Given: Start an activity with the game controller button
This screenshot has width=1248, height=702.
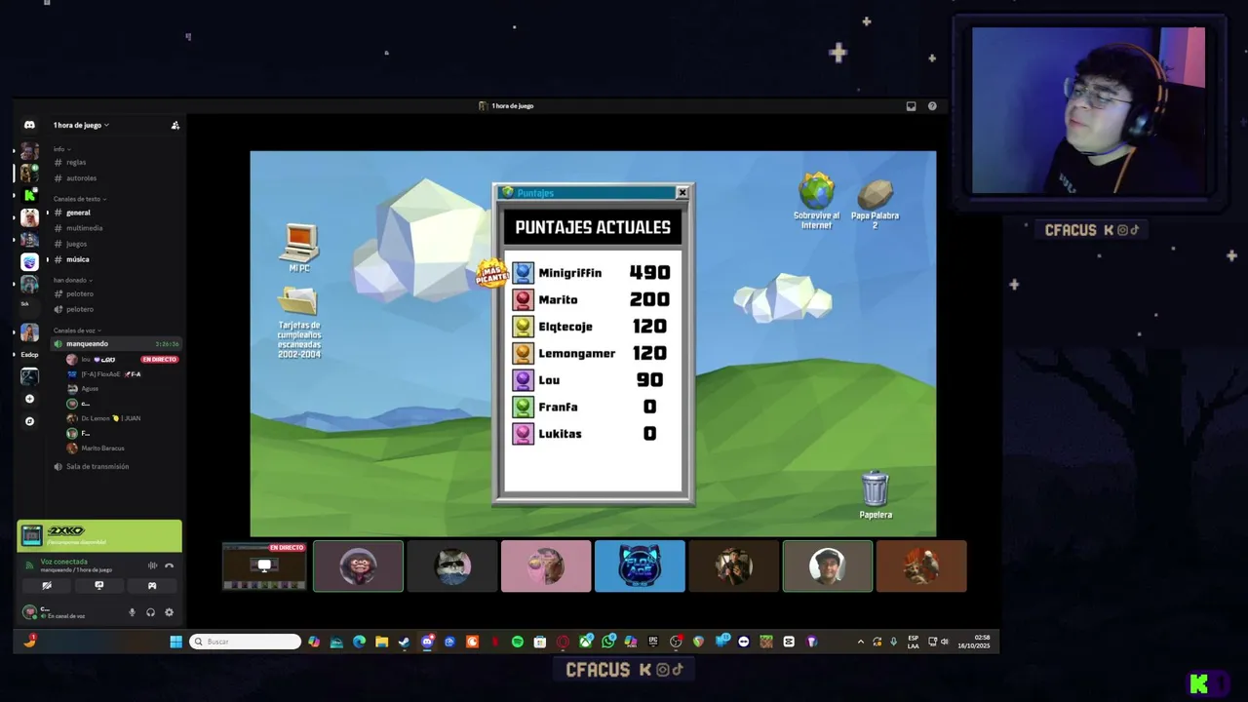Looking at the screenshot, I should [x=152, y=586].
